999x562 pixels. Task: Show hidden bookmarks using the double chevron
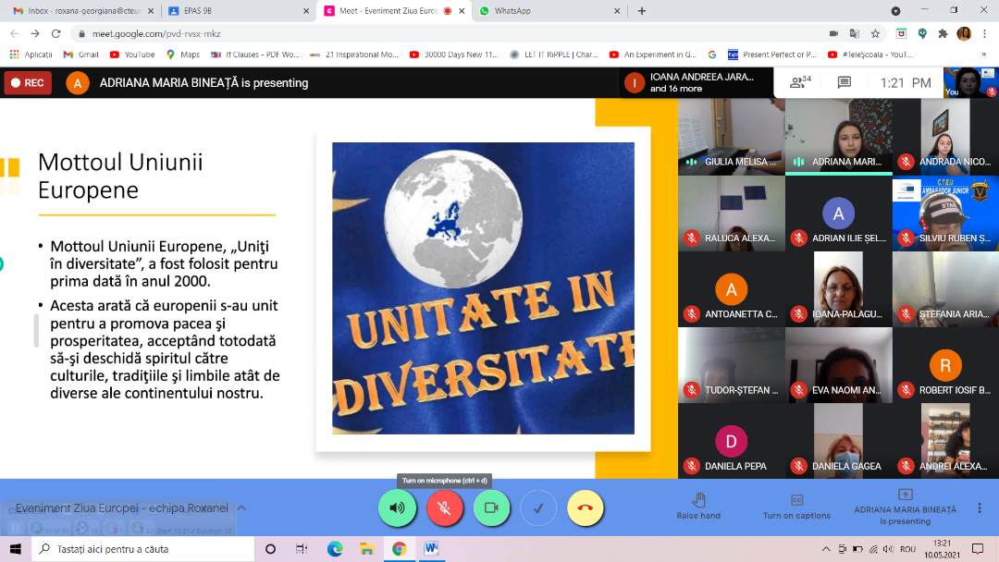(x=983, y=55)
